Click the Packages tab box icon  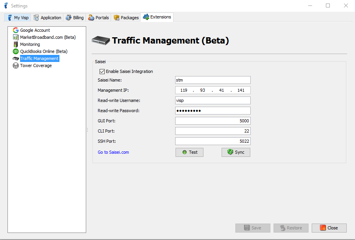tap(116, 17)
